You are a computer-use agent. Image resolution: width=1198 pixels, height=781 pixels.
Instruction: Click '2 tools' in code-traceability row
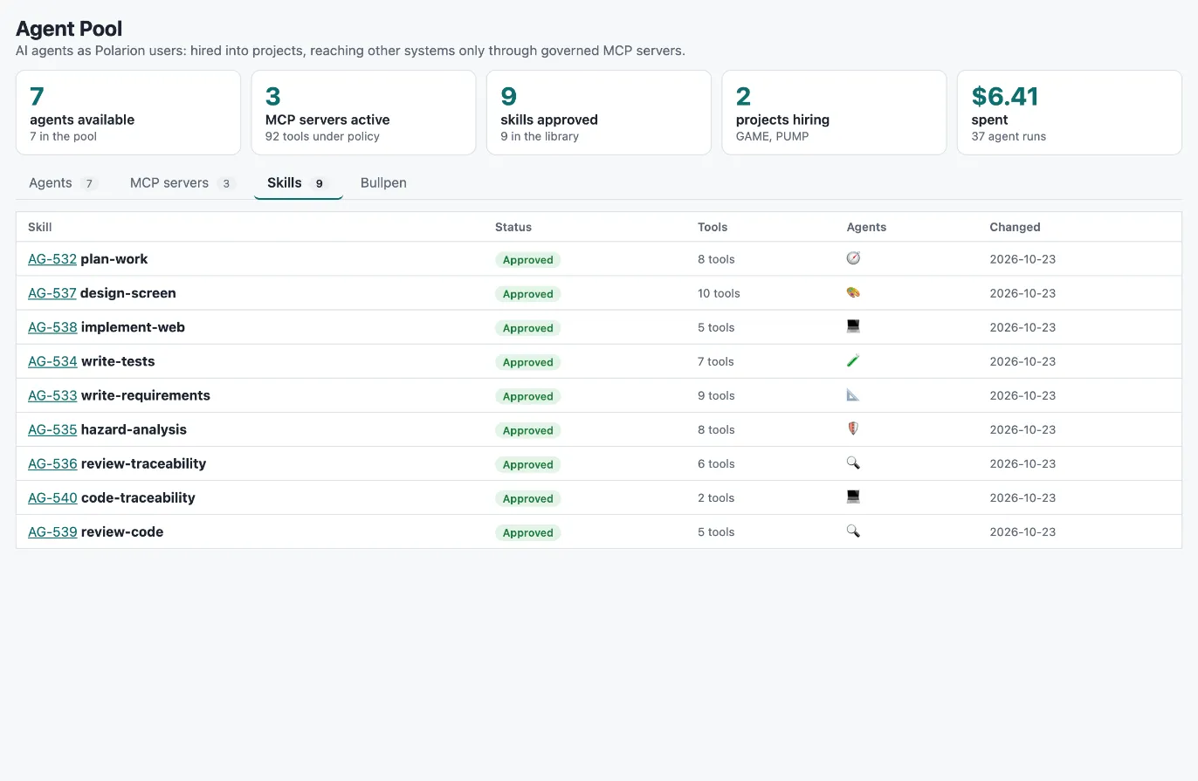(716, 497)
